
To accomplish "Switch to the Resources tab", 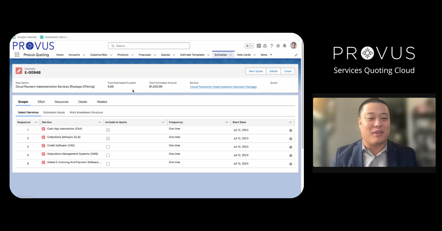I will 62,102.
